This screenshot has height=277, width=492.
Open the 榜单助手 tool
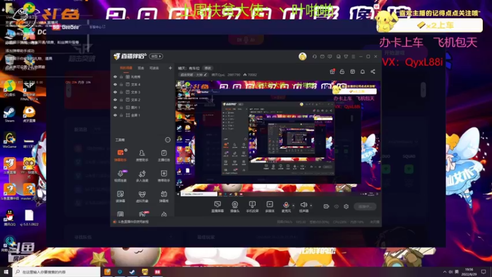pos(164,176)
